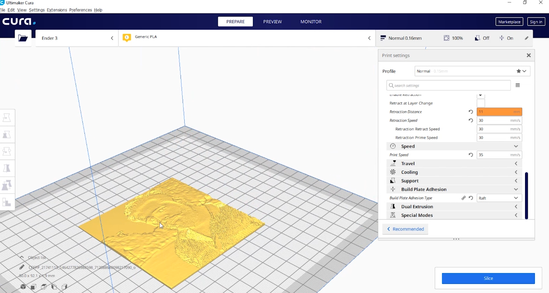Viewport: 549px width, 293px height.
Task: Click the adhesion On icon
Action: pyautogui.click(x=502, y=38)
